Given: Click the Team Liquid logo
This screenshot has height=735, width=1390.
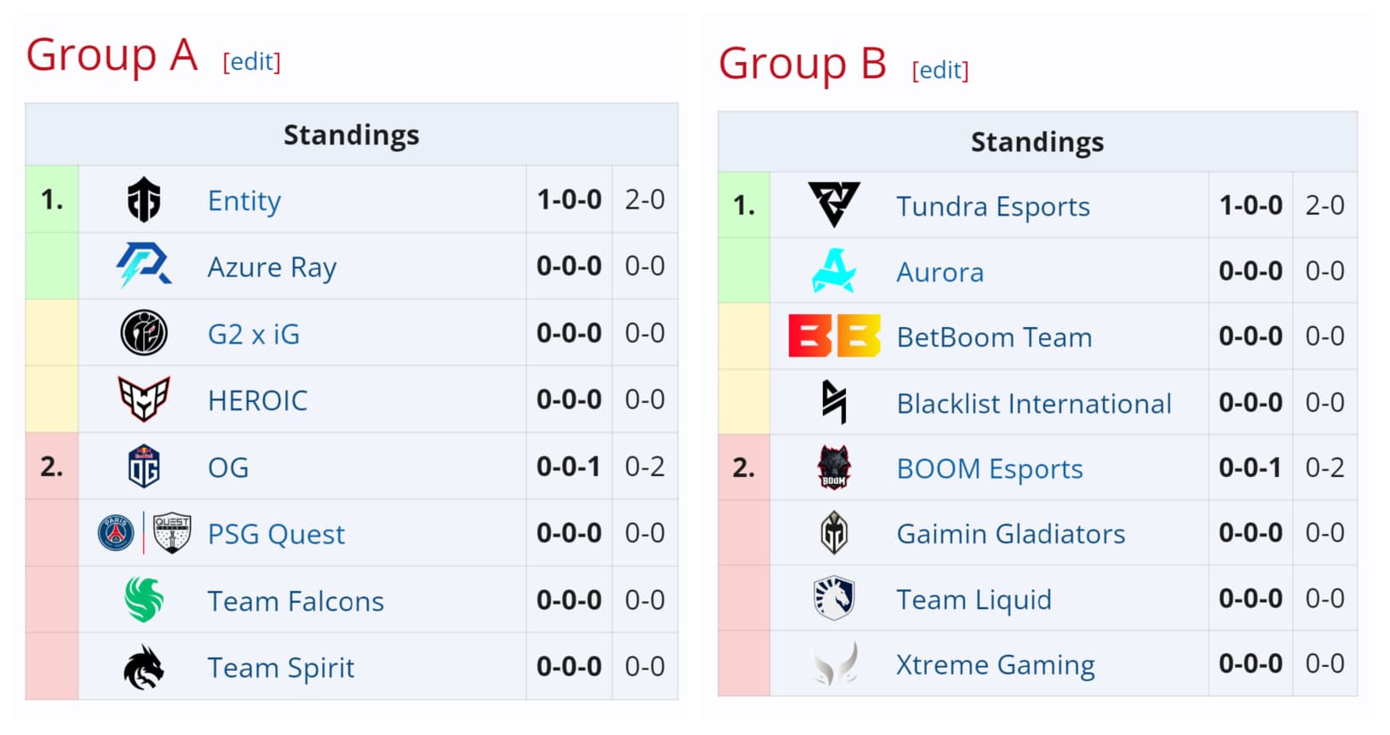Looking at the screenshot, I should click(x=834, y=599).
